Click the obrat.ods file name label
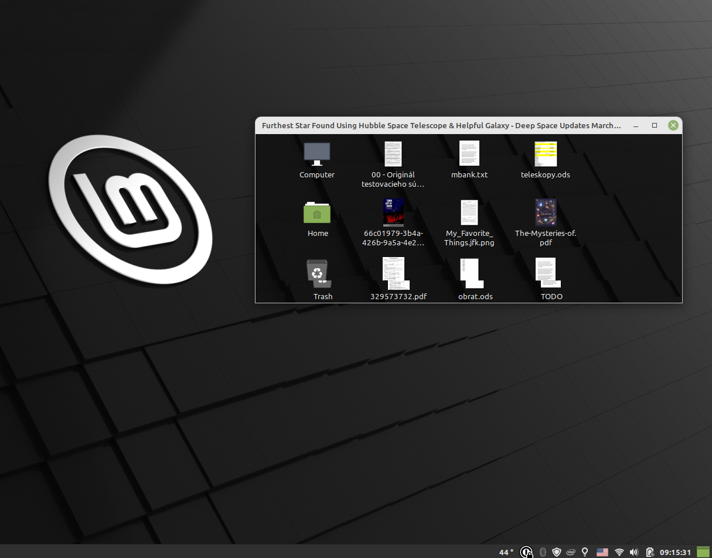This screenshot has width=712, height=558. click(475, 296)
